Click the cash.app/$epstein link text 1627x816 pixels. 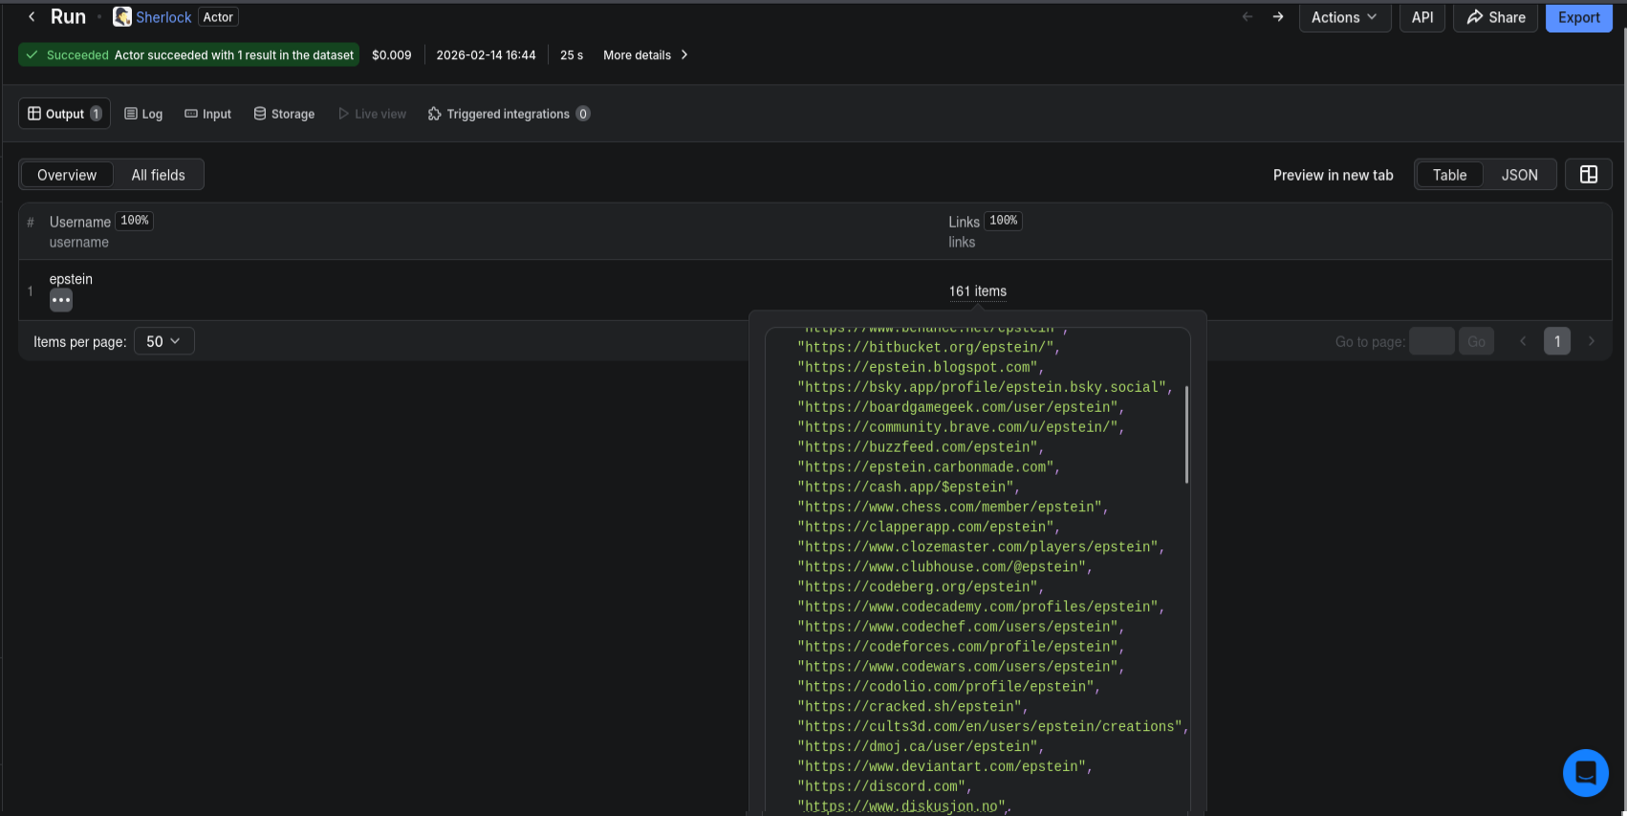point(905,488)
